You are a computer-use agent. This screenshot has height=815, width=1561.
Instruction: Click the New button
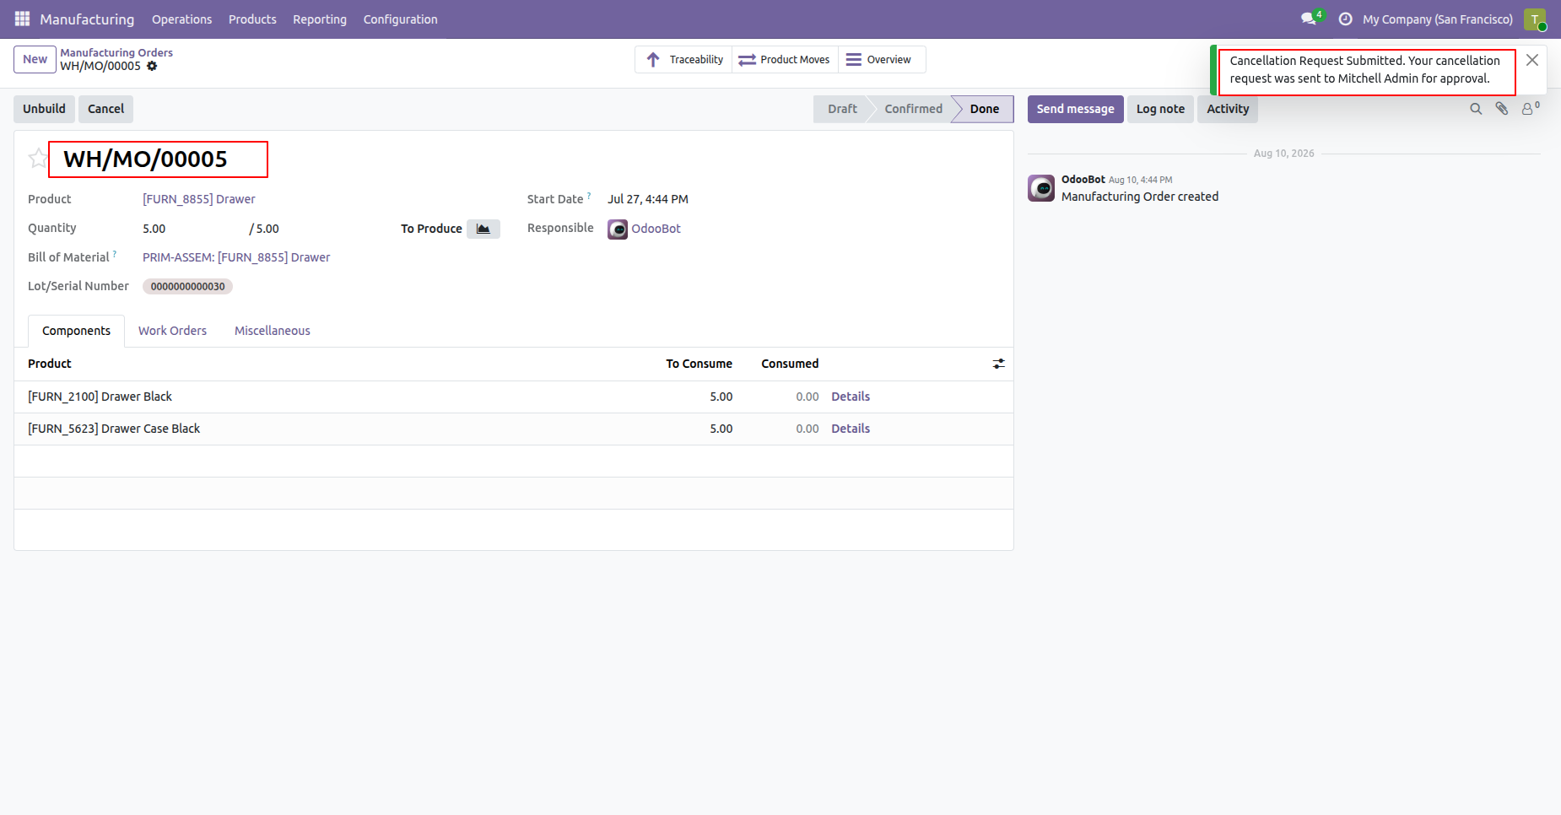(35, 59)
